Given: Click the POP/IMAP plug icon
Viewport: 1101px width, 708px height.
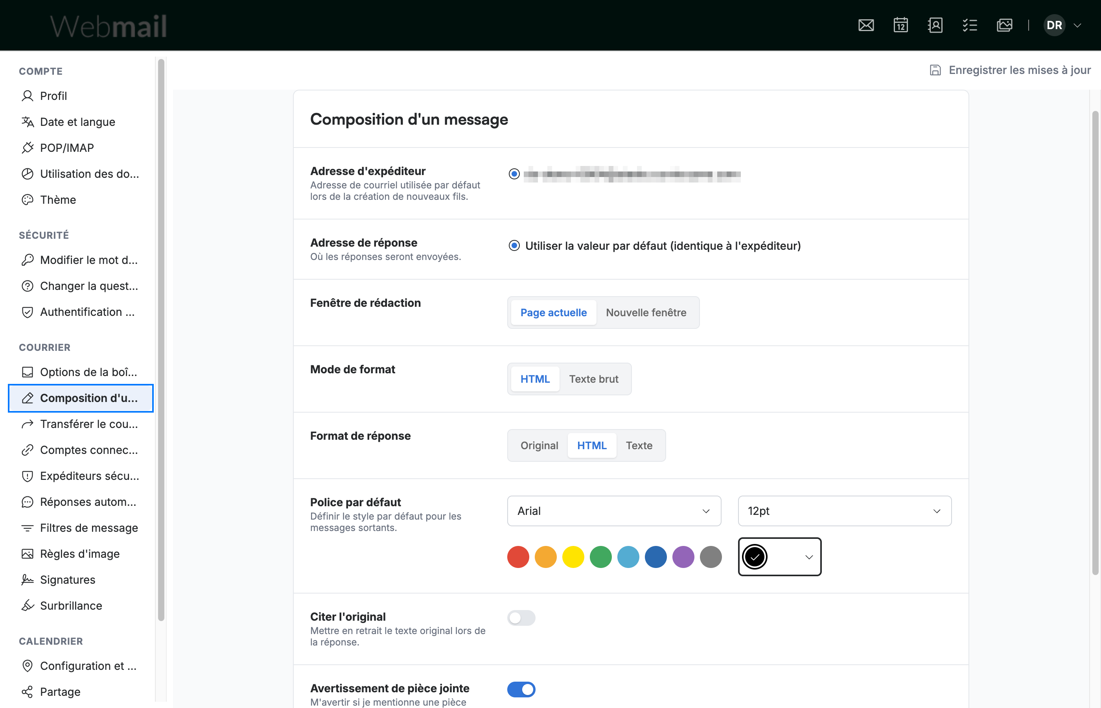Looking at the screenshot, I should pyautogui.click(x=28, y=147).
